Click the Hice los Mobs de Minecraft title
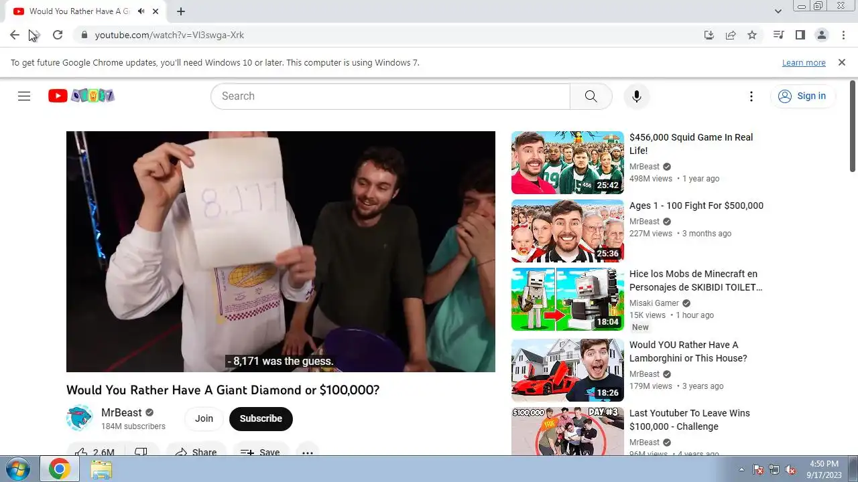This screenshot has height=482, width=858. [x=696, y=280]
